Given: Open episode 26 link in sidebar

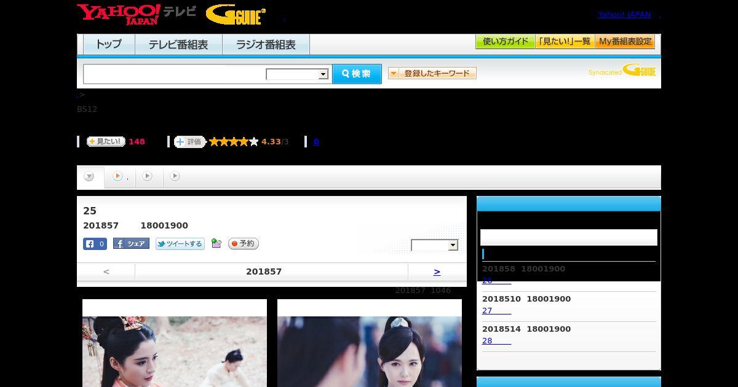Looking at the screenshot, I should 496,281.
